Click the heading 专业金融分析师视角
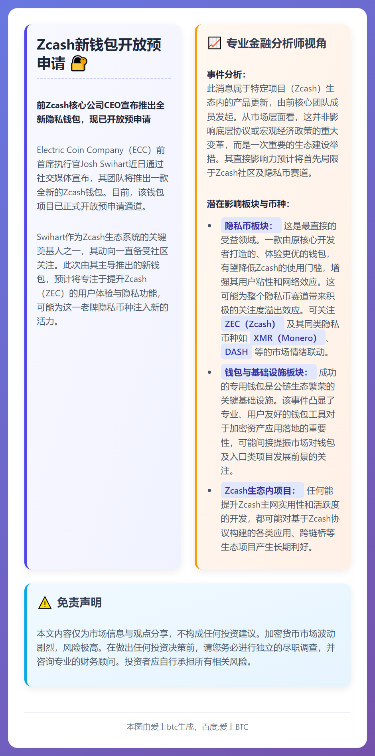The width and height of the screenshot is (375, 756). point(276,43)
